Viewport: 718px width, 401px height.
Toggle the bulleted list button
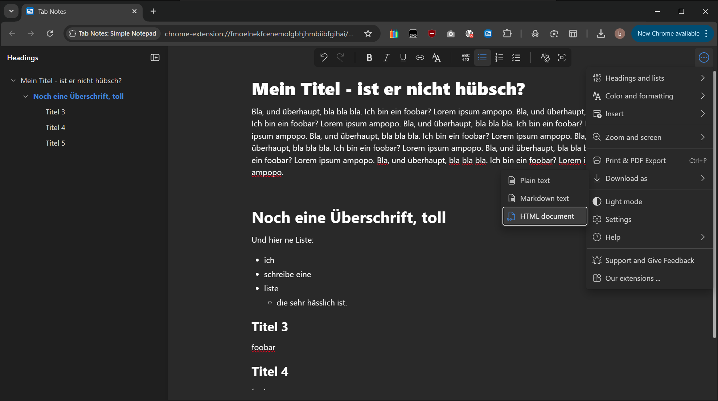point(482,57)
